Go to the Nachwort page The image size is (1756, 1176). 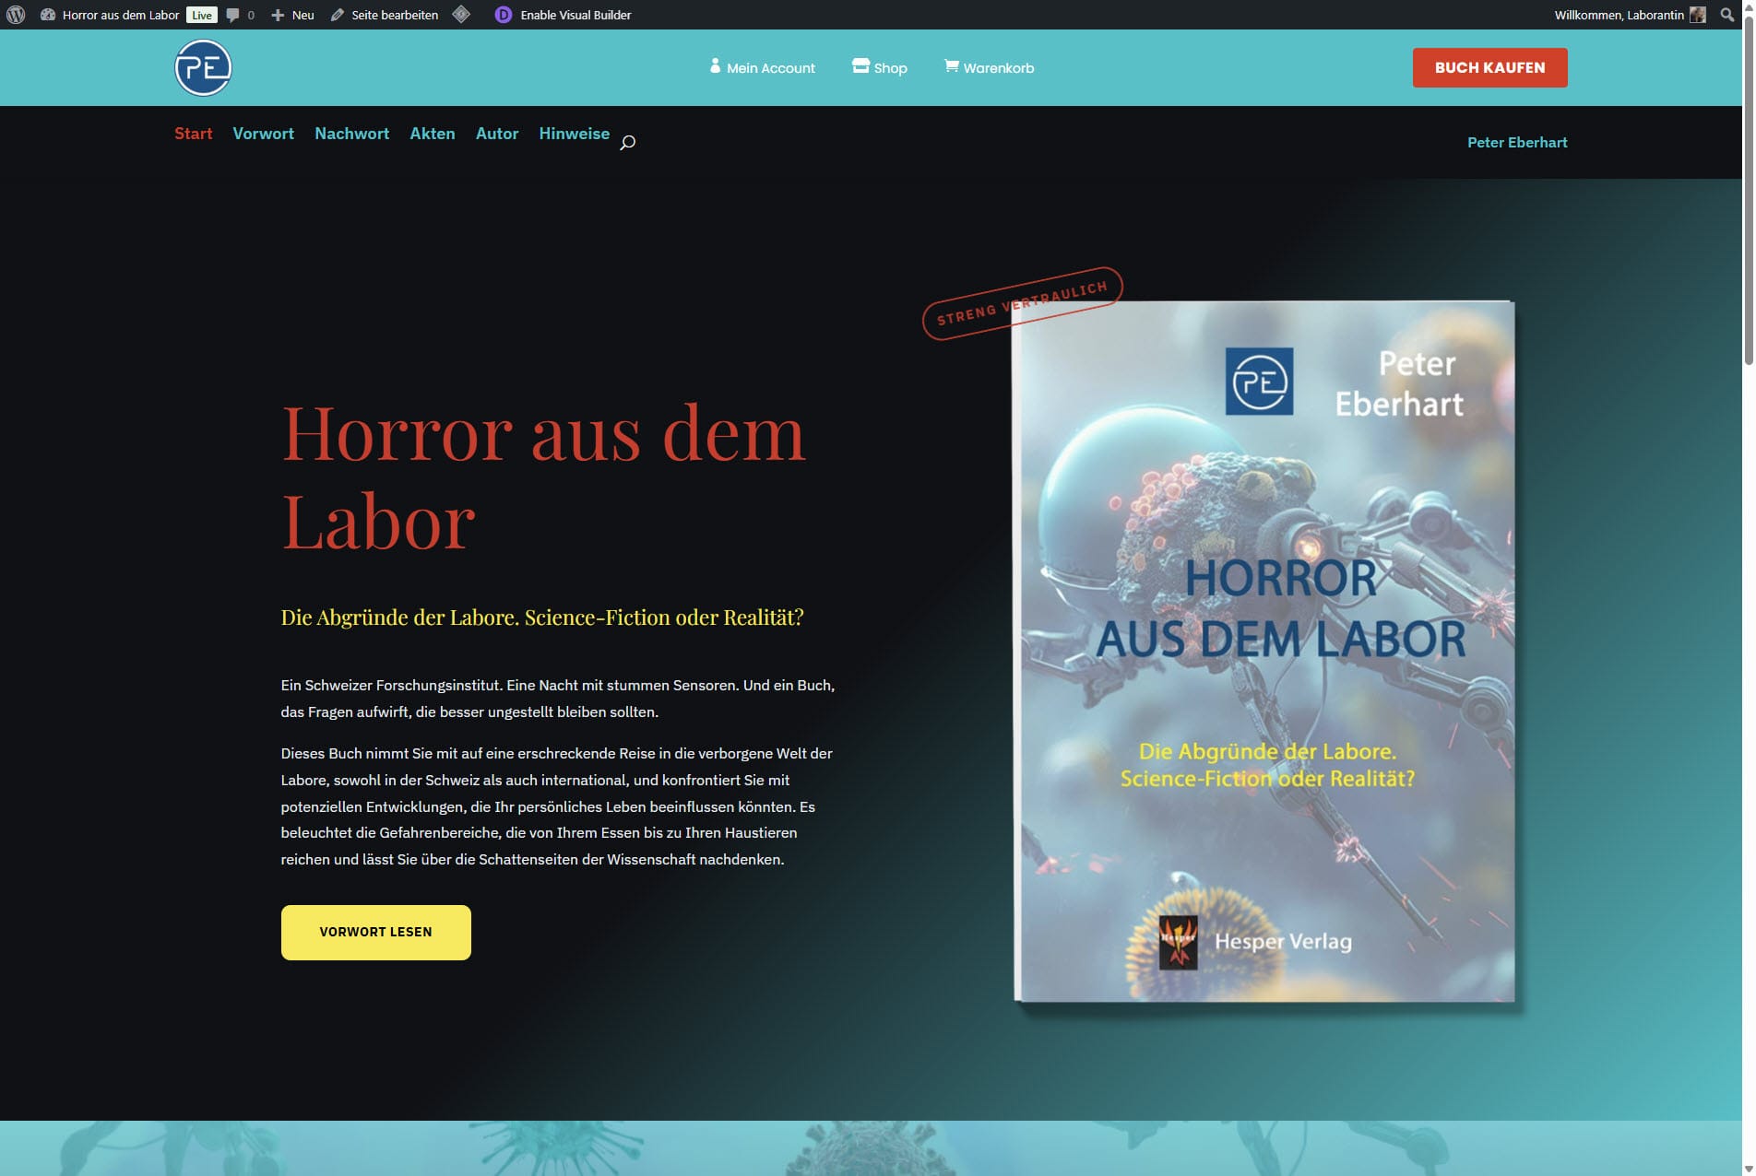click(x=351, y=134)
